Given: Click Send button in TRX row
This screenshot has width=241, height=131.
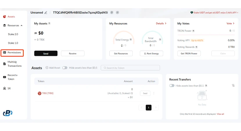Looking at the screenshot, I should 145,93.
